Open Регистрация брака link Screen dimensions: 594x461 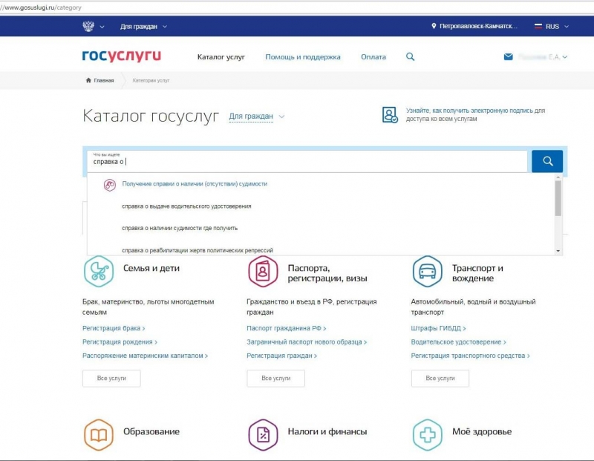[114, 328]
